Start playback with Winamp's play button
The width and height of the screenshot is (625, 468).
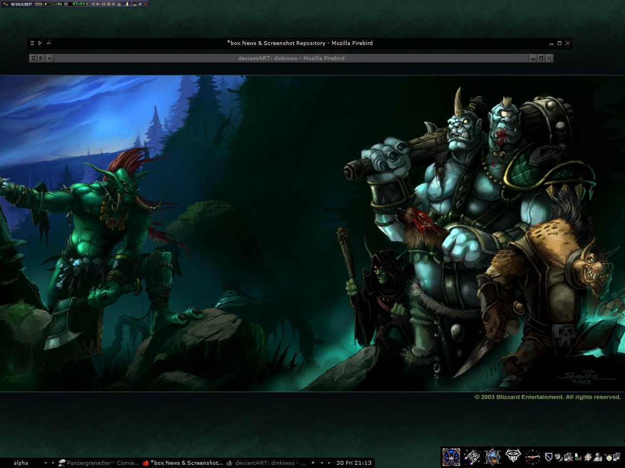tap(98, 4)
